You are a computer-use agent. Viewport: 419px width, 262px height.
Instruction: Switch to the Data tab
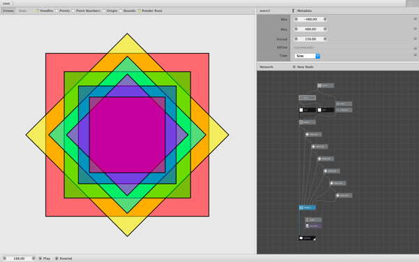pyautogui.click(x=22, y=10)
